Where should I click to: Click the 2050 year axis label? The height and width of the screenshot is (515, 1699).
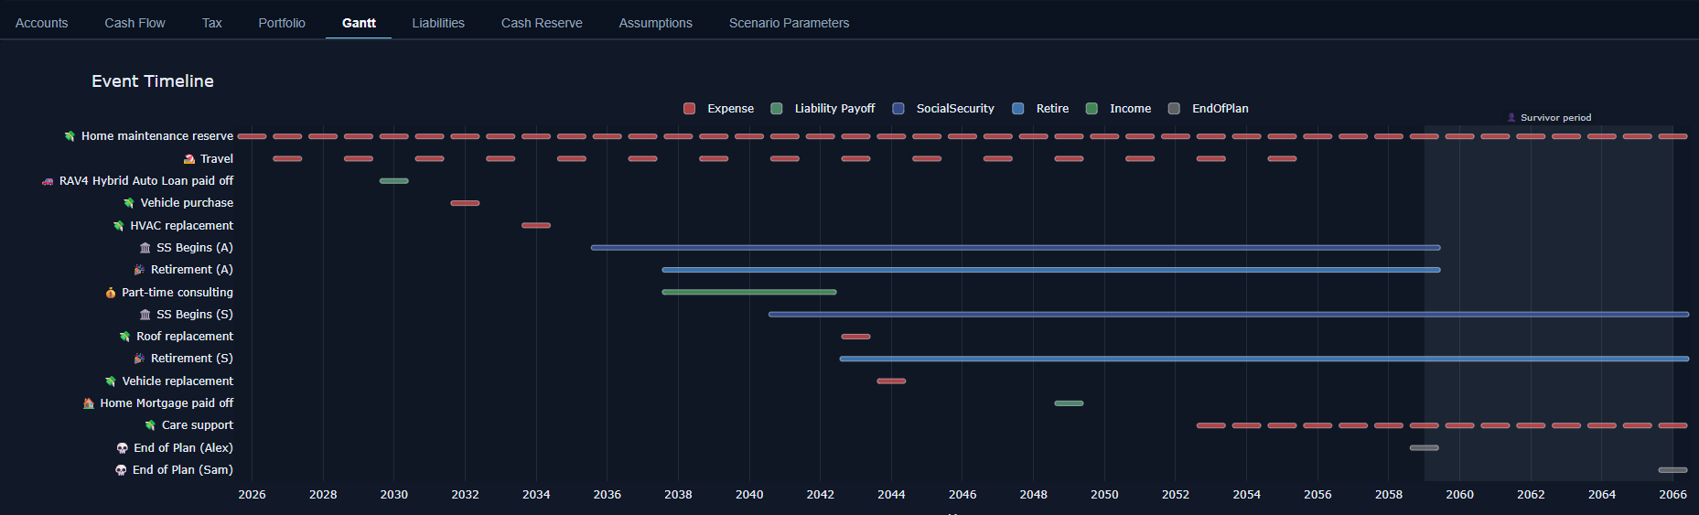1104,495
